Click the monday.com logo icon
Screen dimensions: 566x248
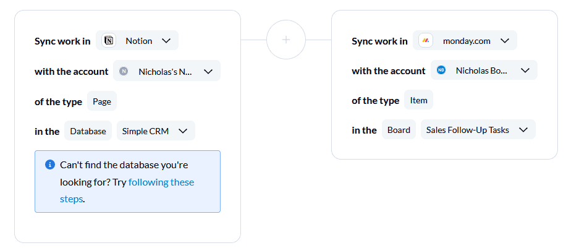(x=426, y=40)
